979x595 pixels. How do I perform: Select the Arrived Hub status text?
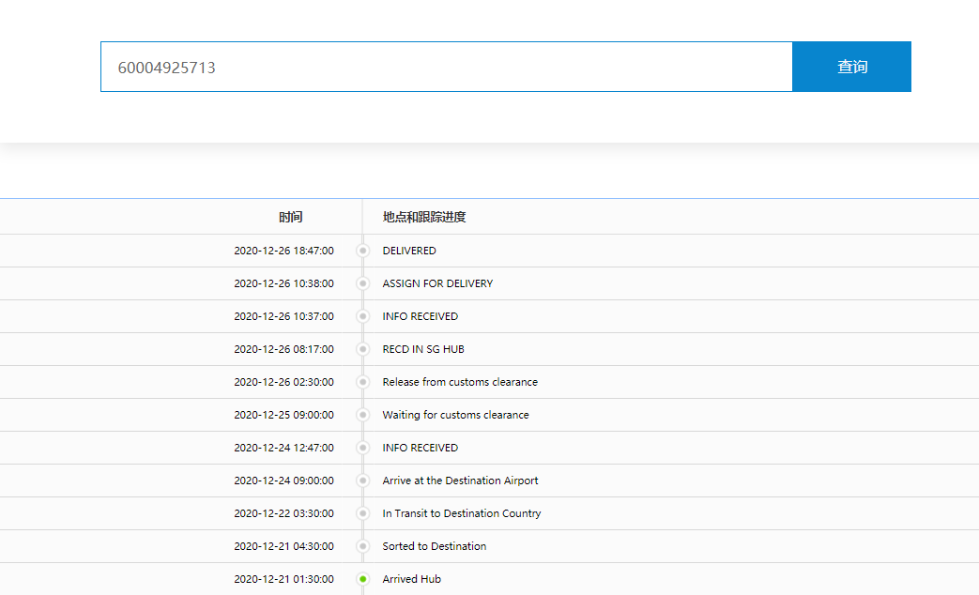[411, 579]
